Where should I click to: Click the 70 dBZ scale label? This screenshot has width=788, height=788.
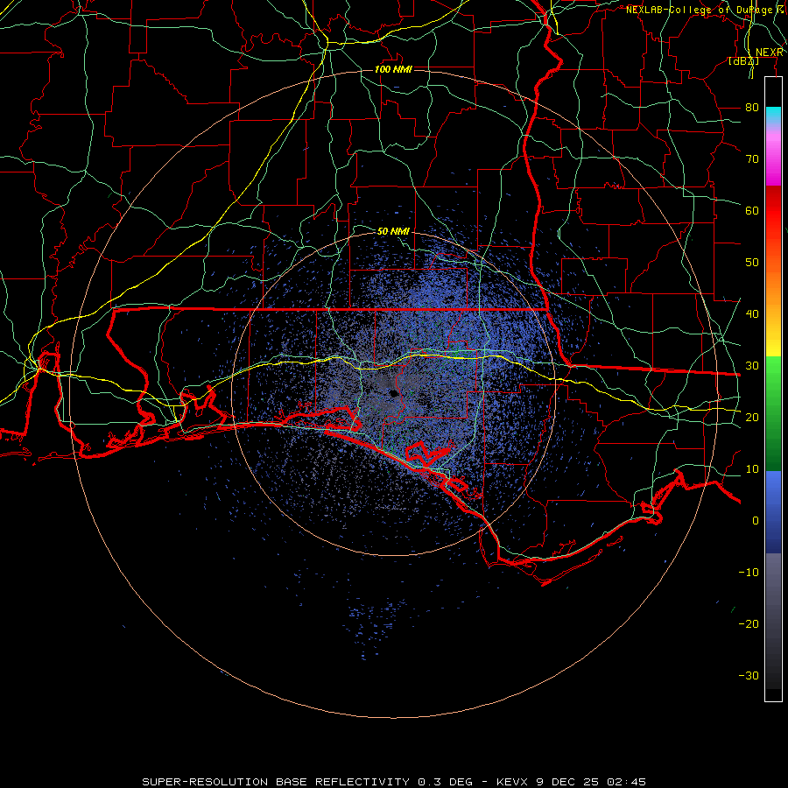(752, 158)
